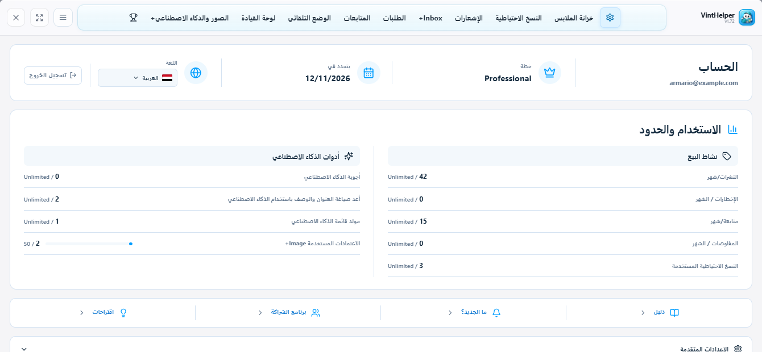
Task: Open the لوحة القيادة tab
Action: 258,18
